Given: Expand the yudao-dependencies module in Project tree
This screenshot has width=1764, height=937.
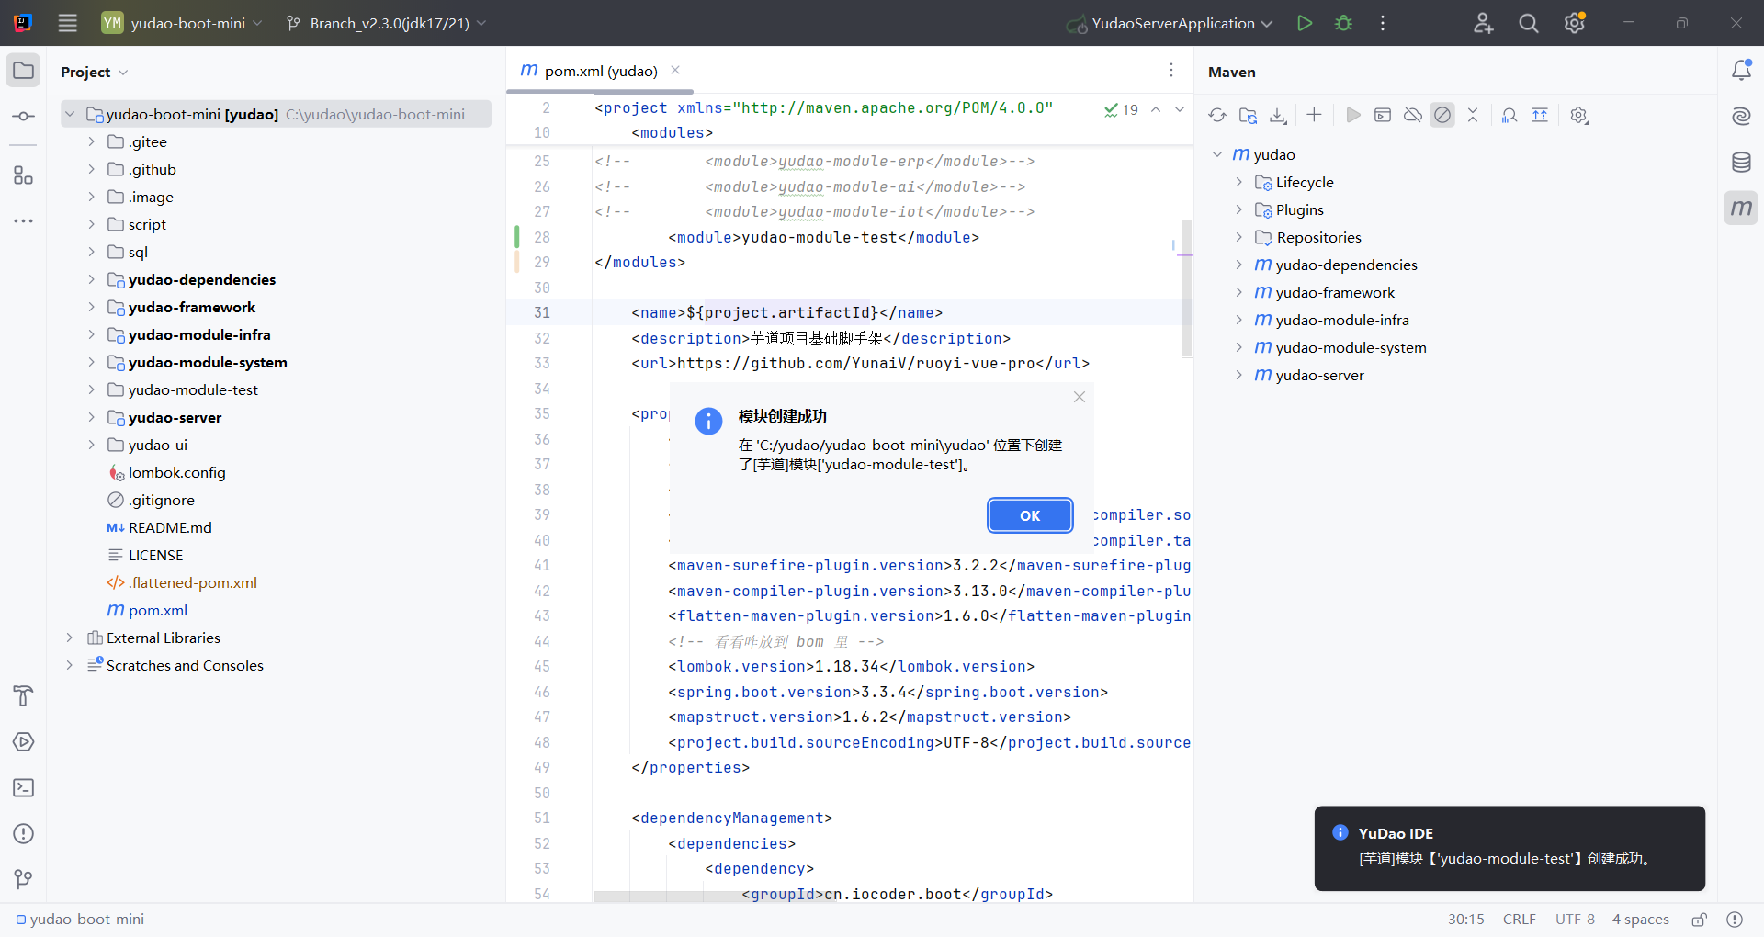Looking at the screenshot, I should (91, 279).
